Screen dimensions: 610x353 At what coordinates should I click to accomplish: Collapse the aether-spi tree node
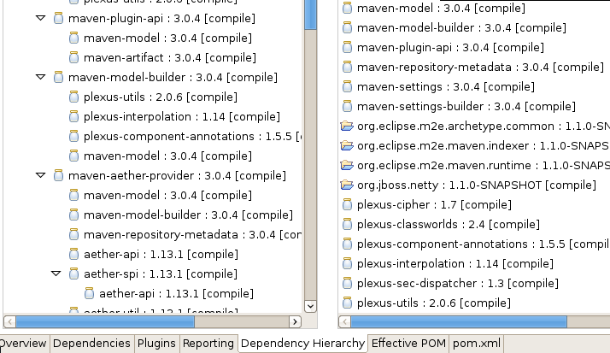pyautogui.click(x=56, y=274)
